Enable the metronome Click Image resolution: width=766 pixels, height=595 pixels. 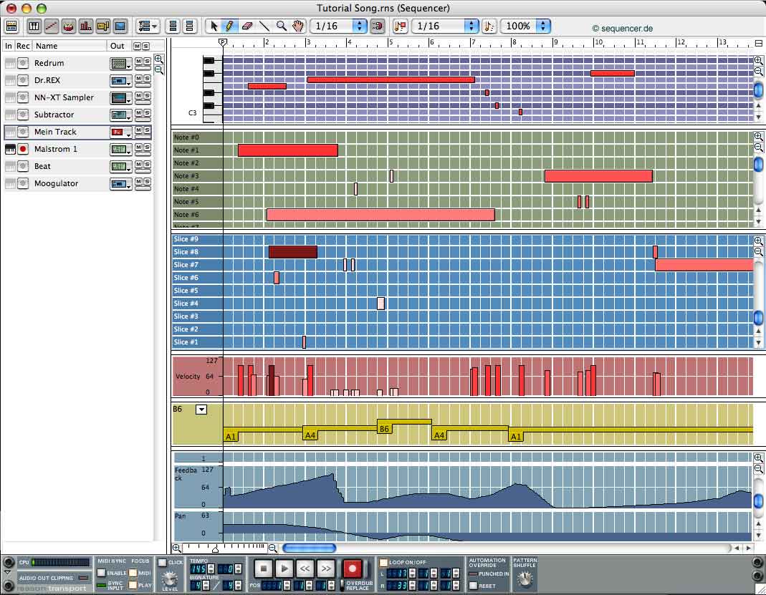tap(163, 563)
